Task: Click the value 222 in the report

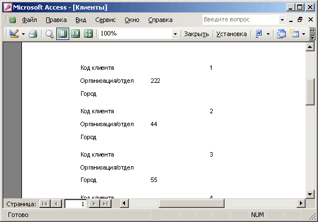Action: click(155, 81)
